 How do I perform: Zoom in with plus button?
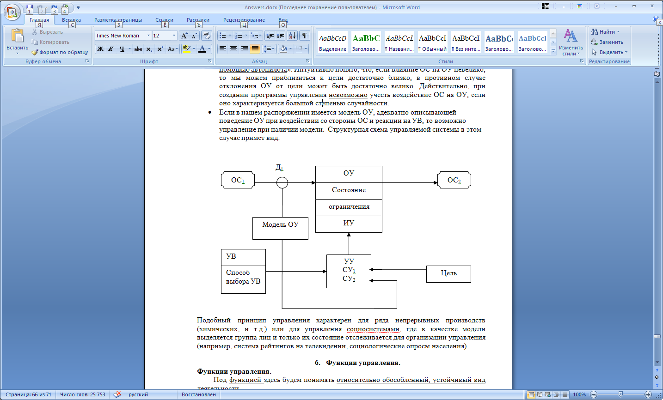point(648,394)
